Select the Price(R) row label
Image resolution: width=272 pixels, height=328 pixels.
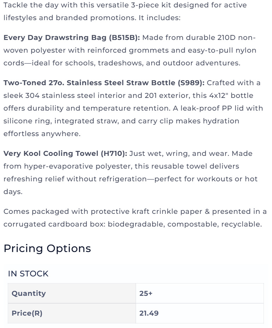pos(72,313)
